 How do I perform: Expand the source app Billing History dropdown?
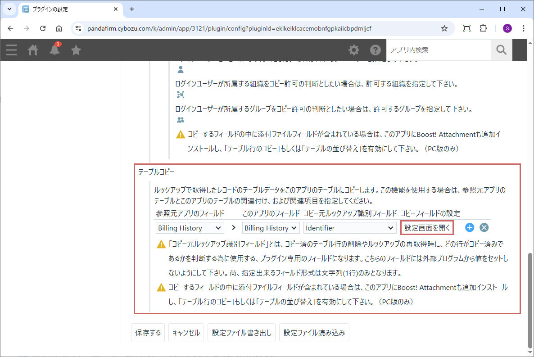pos(190,228)
